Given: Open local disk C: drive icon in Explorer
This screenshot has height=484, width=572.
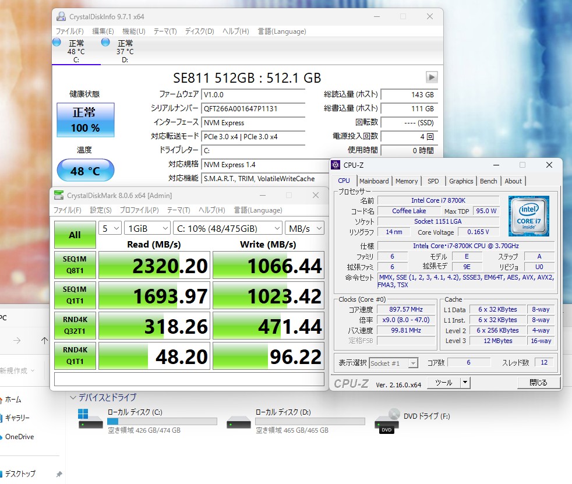Looking at the screenshot, I should (x=90, y=419).
